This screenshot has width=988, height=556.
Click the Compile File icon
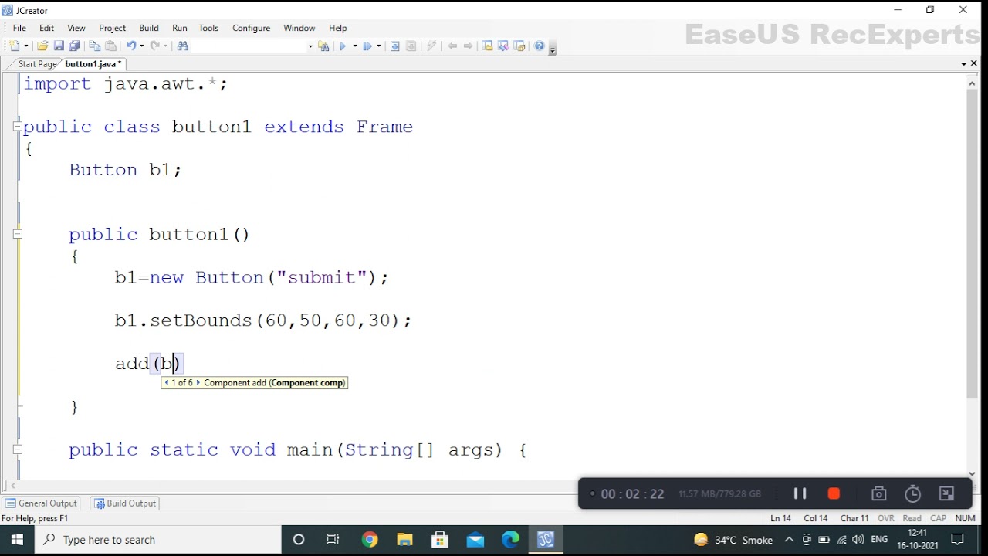tap(395, 46)
